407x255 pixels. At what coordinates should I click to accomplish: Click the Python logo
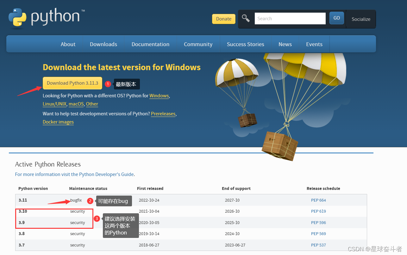point(47,18)
